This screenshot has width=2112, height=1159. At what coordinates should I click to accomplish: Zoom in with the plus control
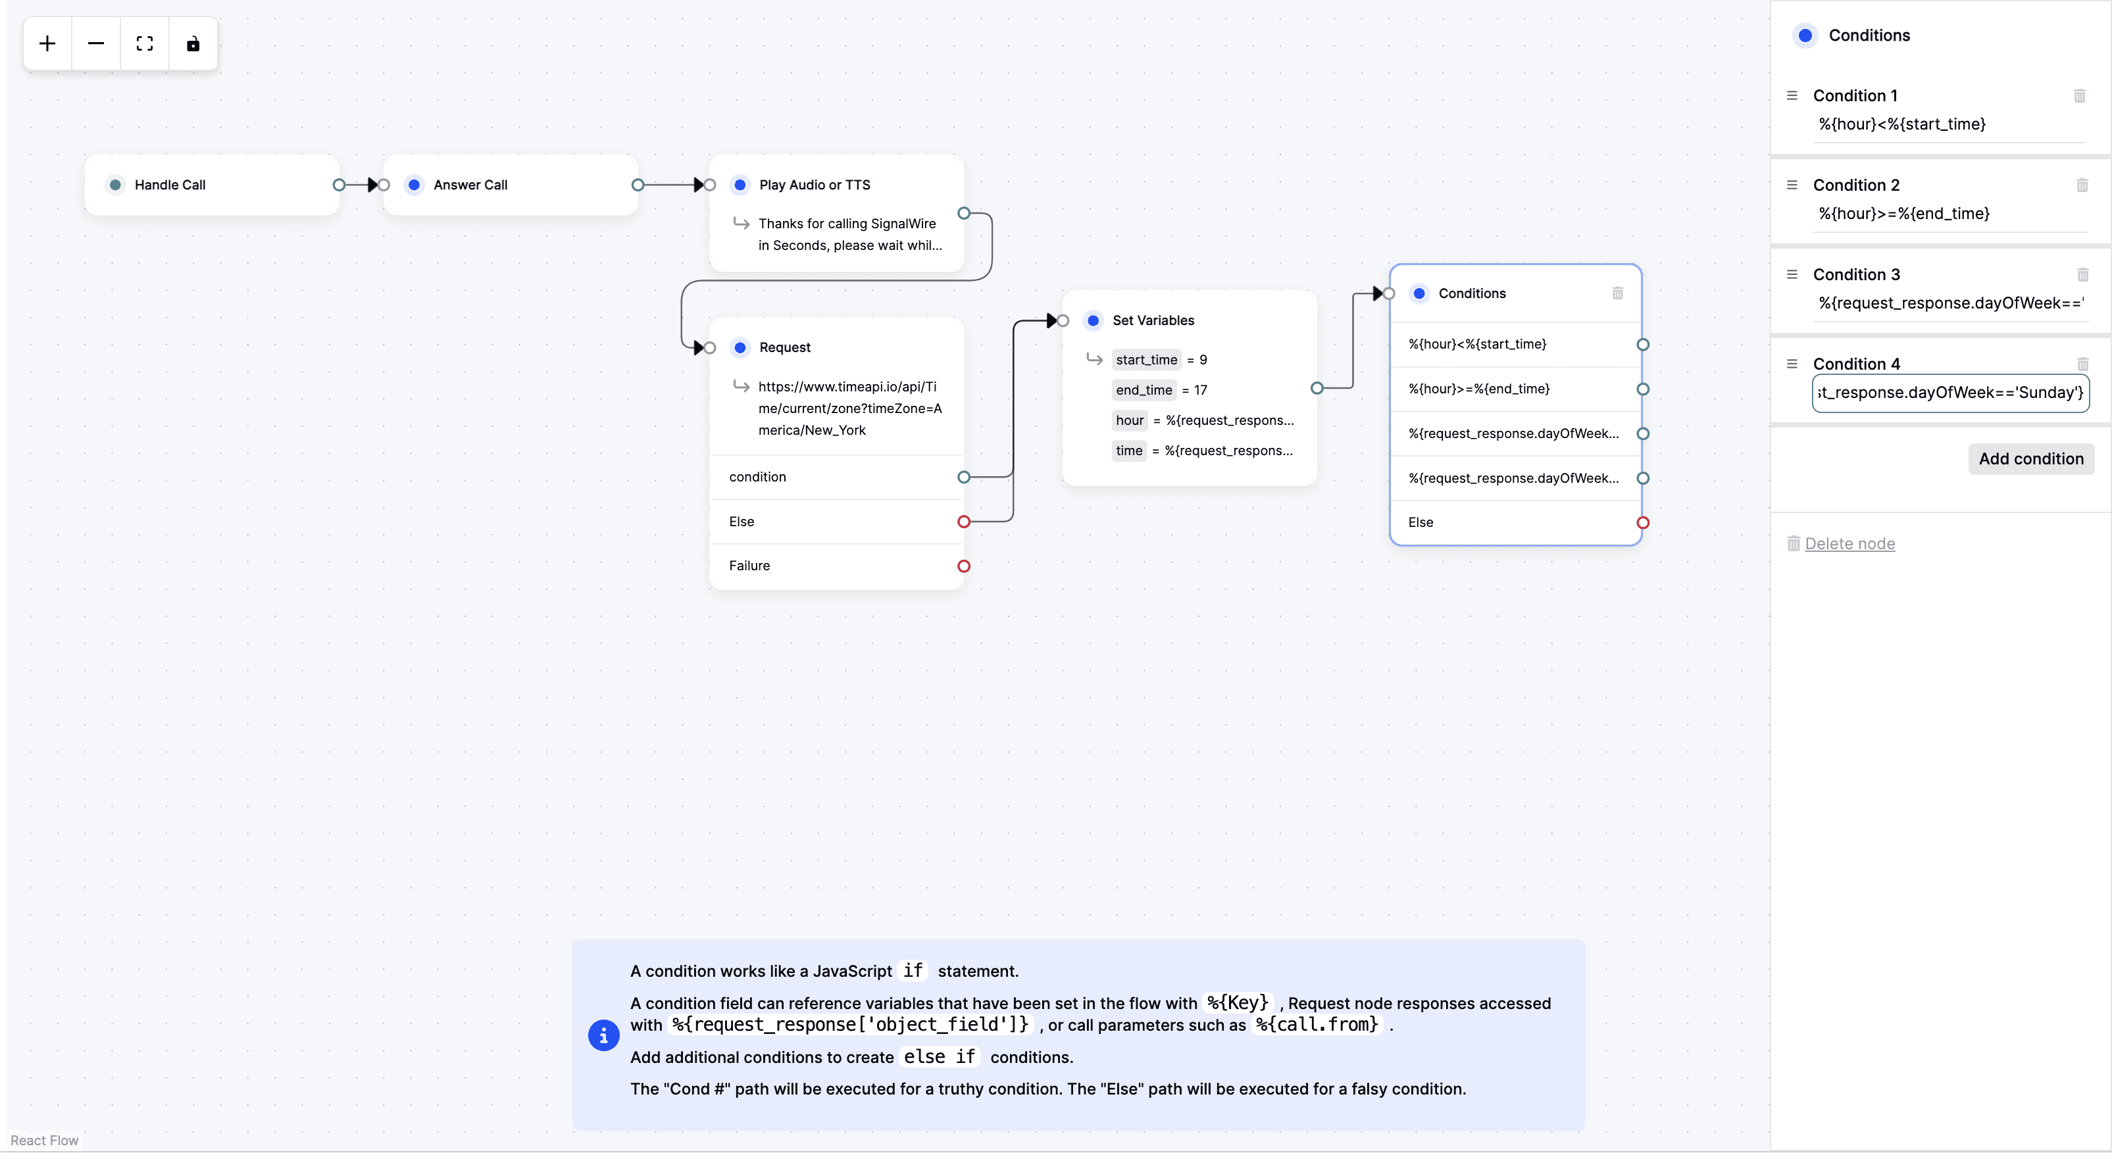[47, 43]
